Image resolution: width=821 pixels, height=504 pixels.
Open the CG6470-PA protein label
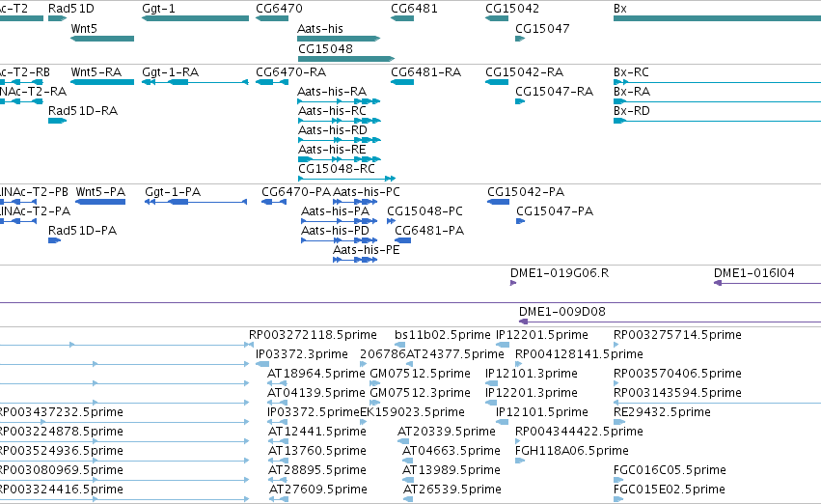[296, 192]
